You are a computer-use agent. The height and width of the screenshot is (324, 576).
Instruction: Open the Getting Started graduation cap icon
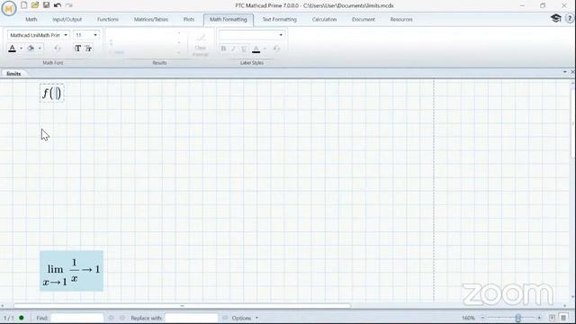pyautogui.click(x=556, y=18)
